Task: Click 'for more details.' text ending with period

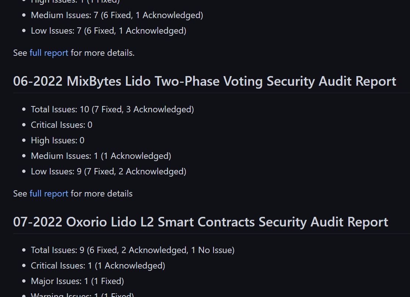Action: [x=103, y=53]
